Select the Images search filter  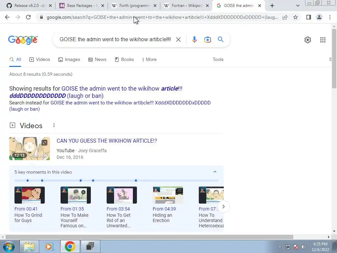pyautogui.click(x=69, y=59)
